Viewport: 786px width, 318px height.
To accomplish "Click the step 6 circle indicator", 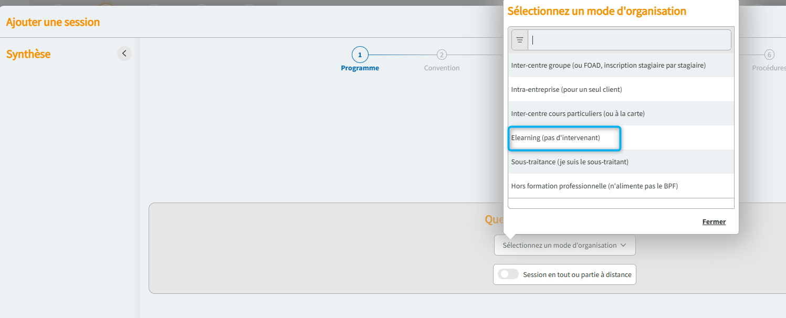I will pyautogui.click(x=769, y=55).
